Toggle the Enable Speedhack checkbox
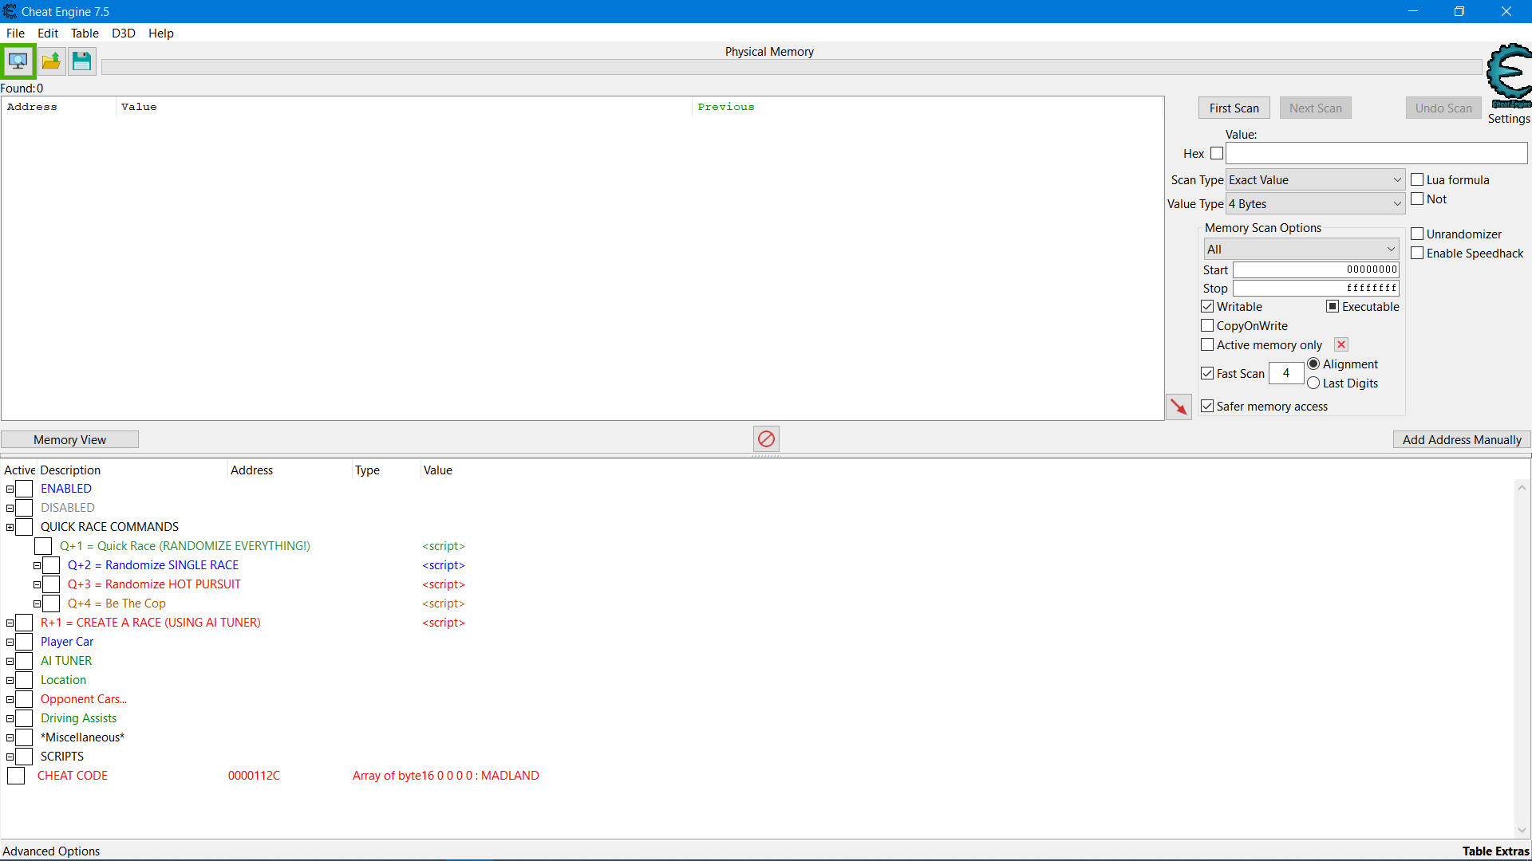The height and width of the screenshot is (861, 1532). point(1417,253)
